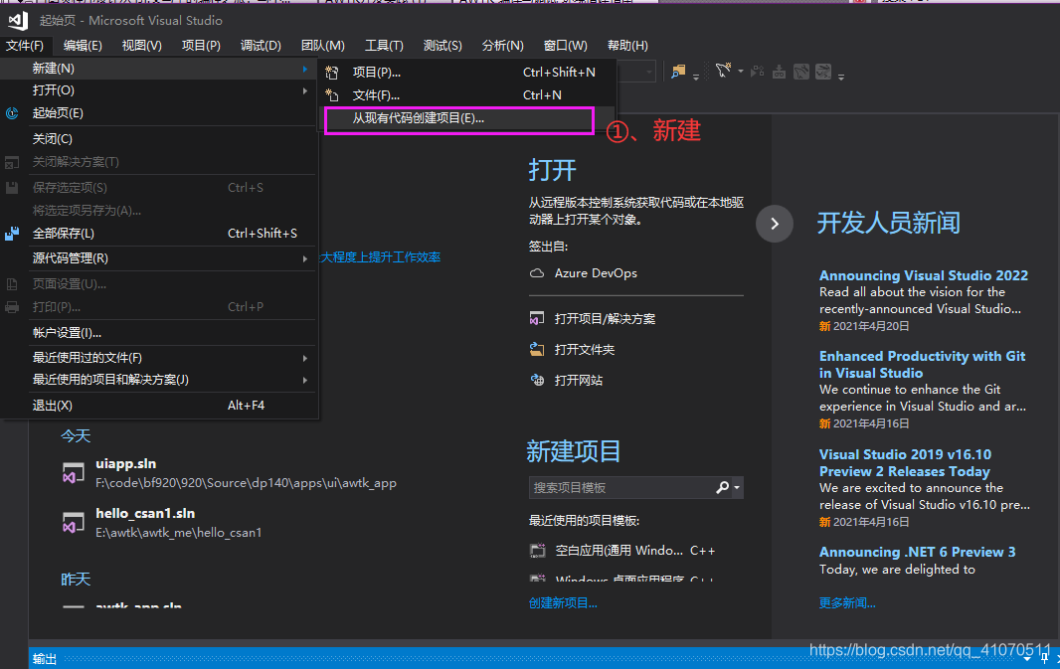Click the Save All disk icon
The width and height of the screenshot is (1060, 669).
pos(12,234)
